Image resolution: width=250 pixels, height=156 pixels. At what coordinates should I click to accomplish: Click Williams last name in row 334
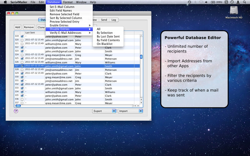pos(110,92)
